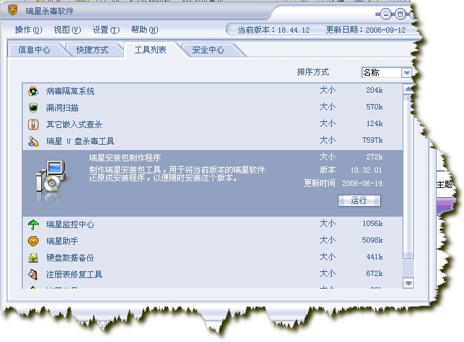Click the 瑞星助手 lion icon
The width and height of the screenshot is (464, 342).
(33, 241)
